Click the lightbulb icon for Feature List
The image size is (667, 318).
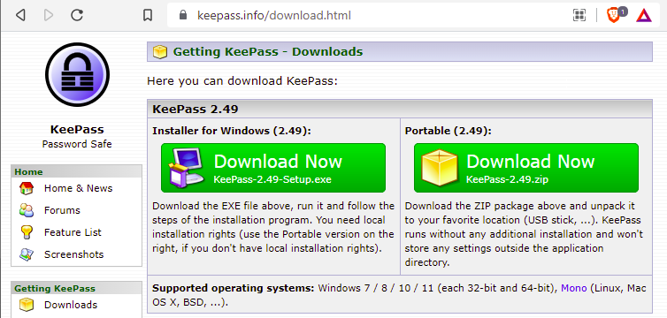[x=27, y=232]
